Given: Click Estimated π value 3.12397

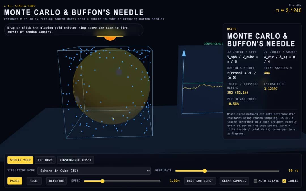Looking at the screenshot, I should click(x=271, y=89).
